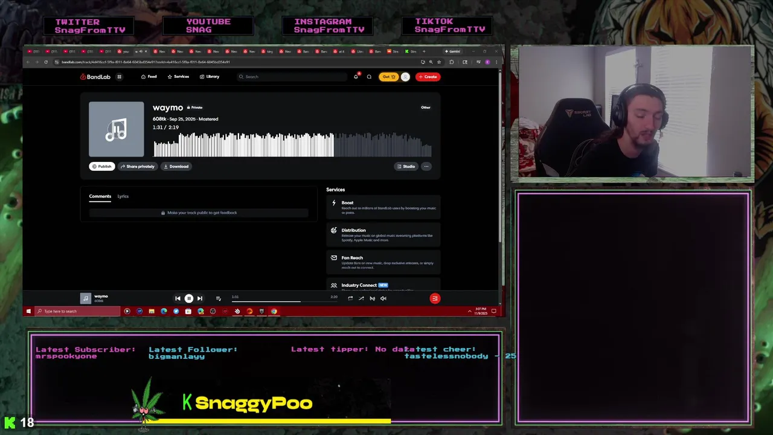Click the Other genre tag

click(426, 108)
